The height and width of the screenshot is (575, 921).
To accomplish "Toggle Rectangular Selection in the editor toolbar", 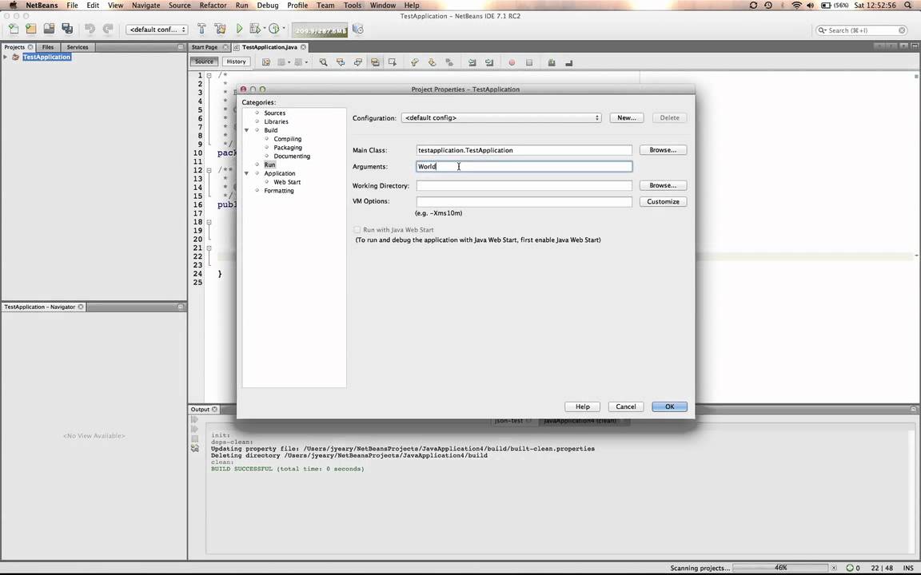I will pyautogui.click(x=393, y=62).
